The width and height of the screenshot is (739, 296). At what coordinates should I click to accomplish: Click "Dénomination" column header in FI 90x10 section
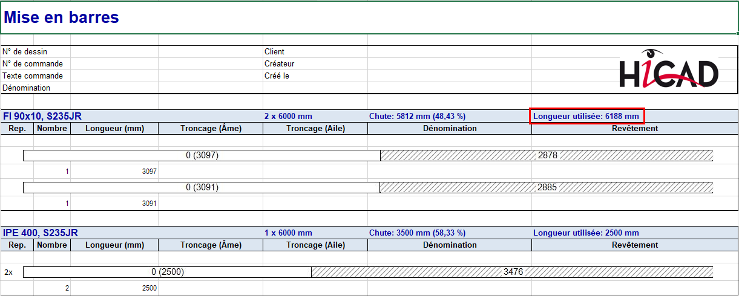pyautogui.click(x=450, y=128)
